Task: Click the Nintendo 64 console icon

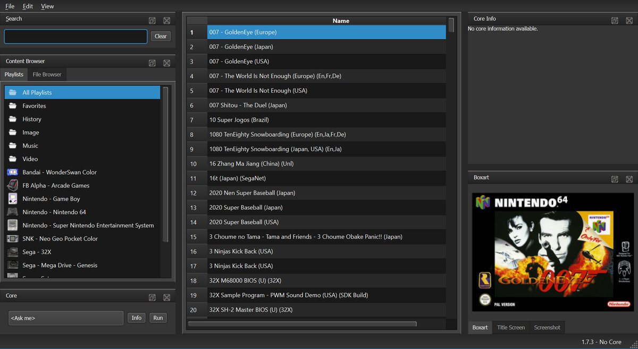Action: pos(13,212)
